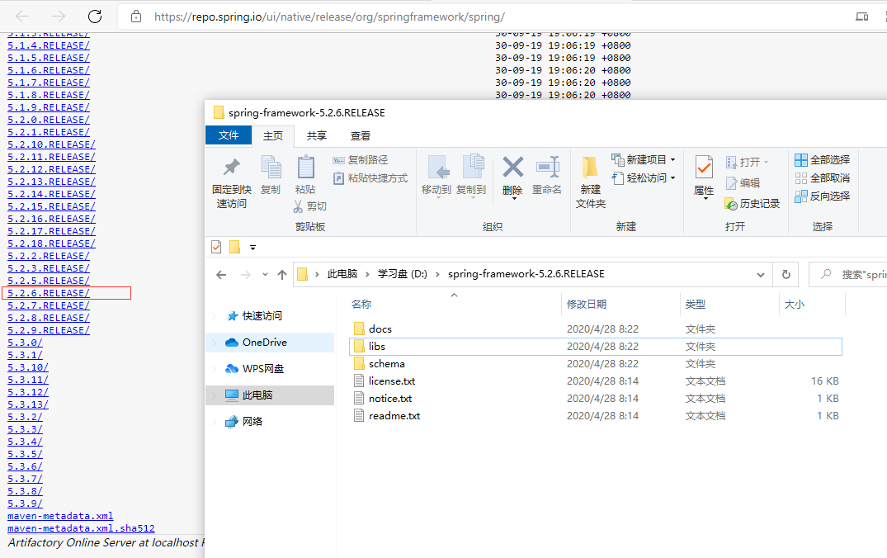The width and height of the screenshot is (887, 558).
Task: Click Invert selection in ribbon
Action: (x=822, y=196)
